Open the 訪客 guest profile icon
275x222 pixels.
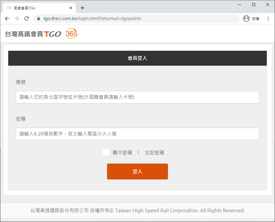tap(252, 19)
